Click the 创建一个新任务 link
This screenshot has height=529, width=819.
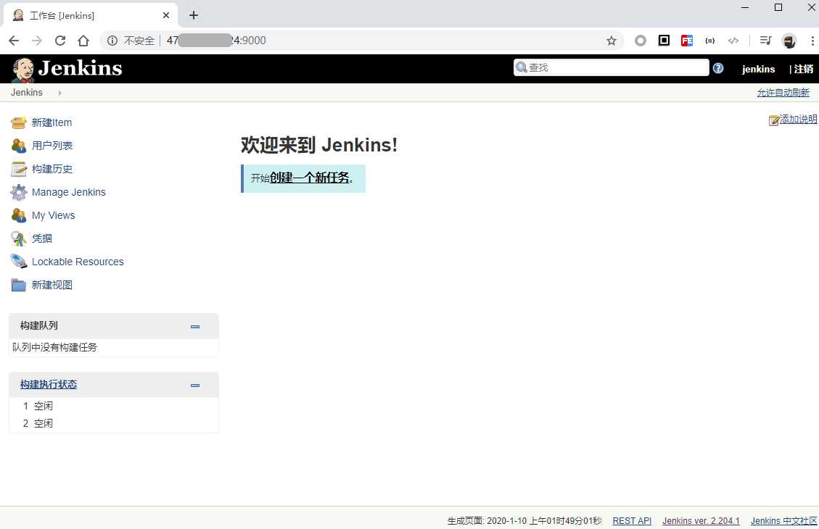click(x=309, y=178)
